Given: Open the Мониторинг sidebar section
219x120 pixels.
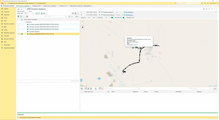Looking at the screenshot, I should click(7, 45).
